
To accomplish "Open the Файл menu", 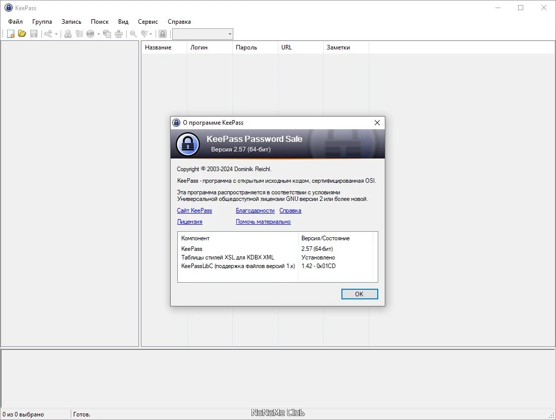I will [15, 22].
